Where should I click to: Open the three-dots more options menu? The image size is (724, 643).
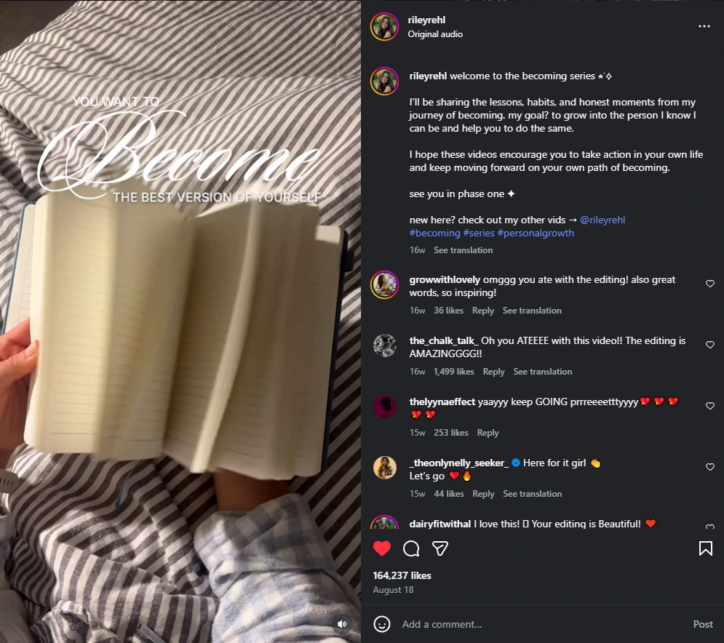(x=704, y=26)
